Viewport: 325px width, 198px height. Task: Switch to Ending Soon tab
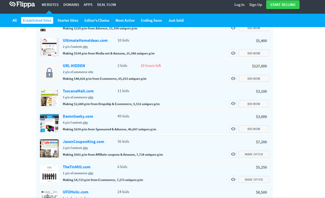[151, 21]
